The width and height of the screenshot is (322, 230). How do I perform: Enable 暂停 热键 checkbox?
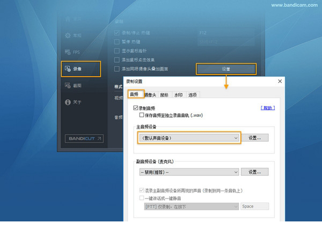116,42
